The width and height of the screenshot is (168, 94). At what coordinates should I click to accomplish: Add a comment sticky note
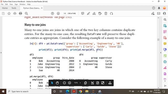[83, 13]
